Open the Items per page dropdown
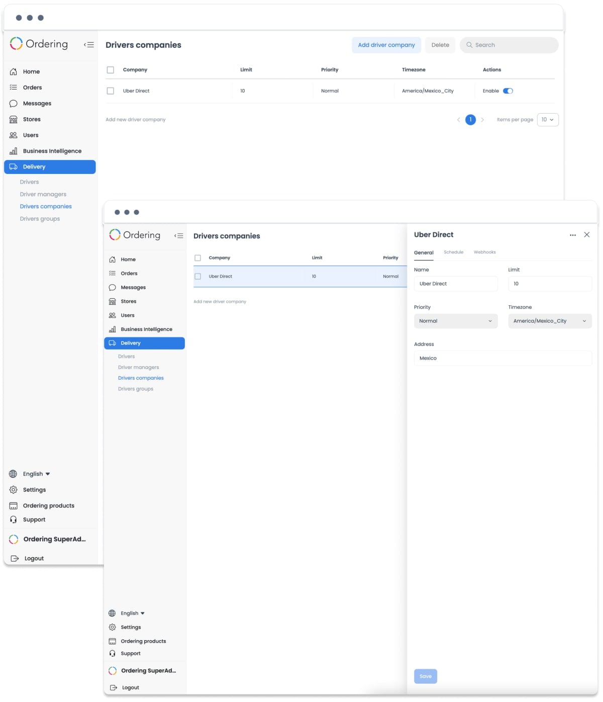 point(548,120)
